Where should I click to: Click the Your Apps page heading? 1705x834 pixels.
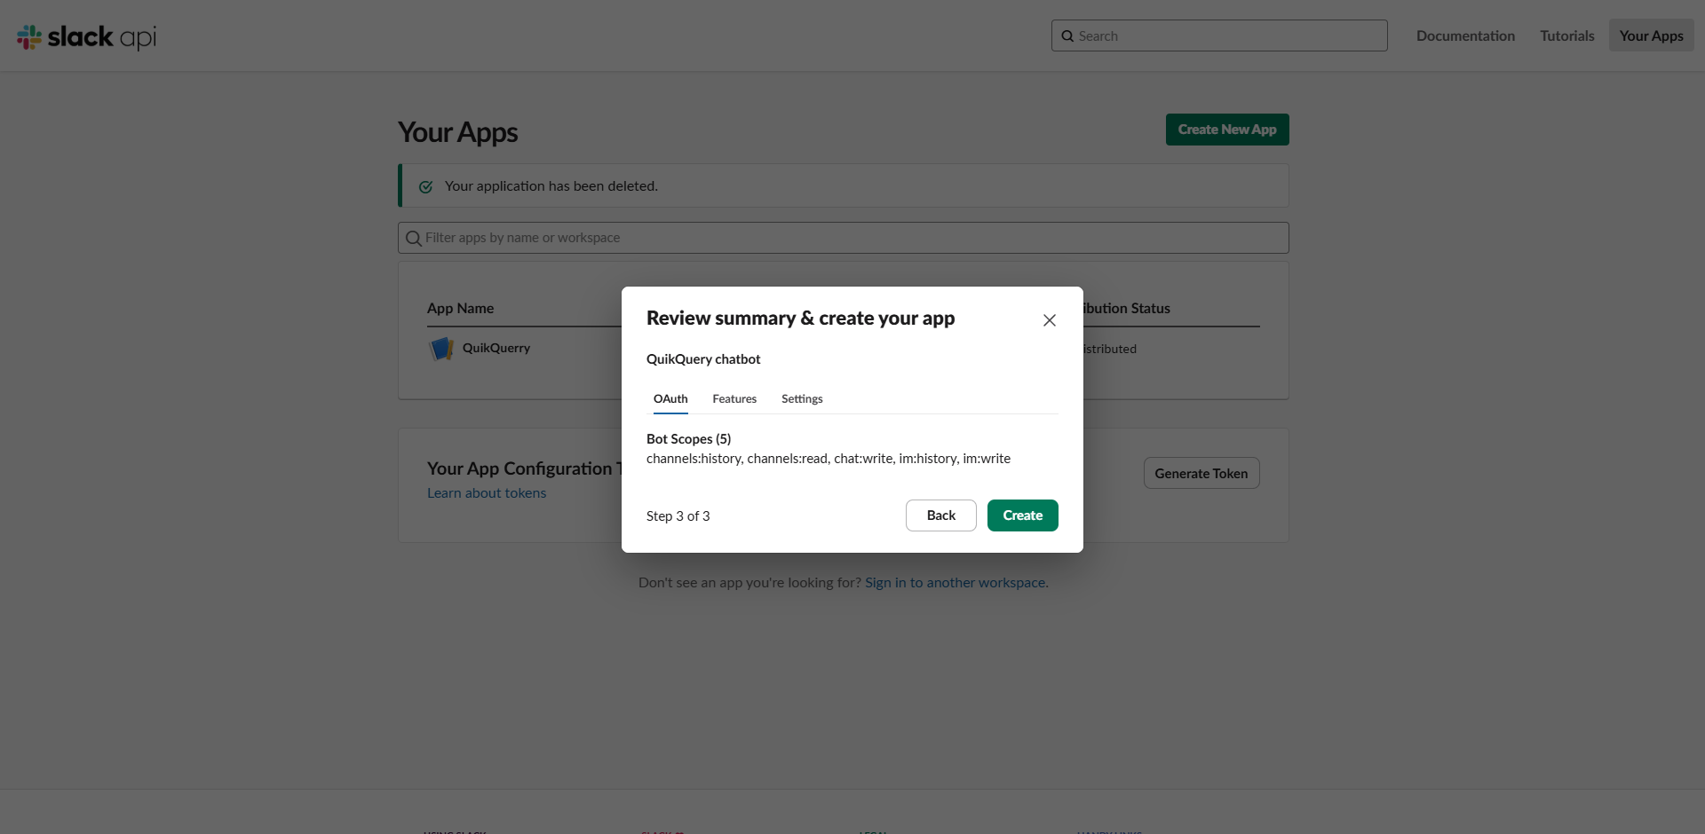click(x=458, y=132)
